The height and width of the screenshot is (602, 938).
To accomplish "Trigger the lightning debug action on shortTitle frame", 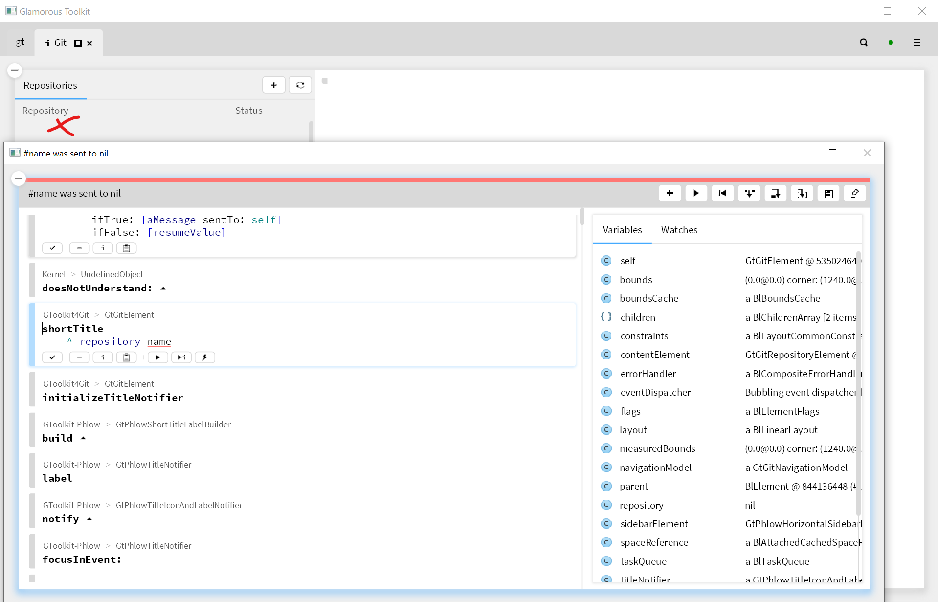I will click(x=204, y=357).
